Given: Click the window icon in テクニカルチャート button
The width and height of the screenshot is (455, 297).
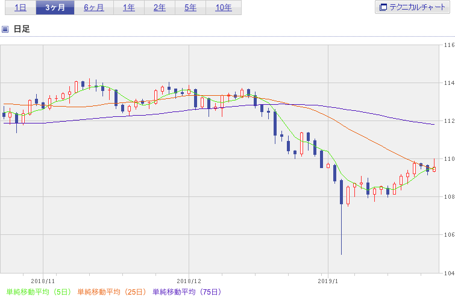Looking at the screenshot, I should pyautogui.click(x=383, y=7).
